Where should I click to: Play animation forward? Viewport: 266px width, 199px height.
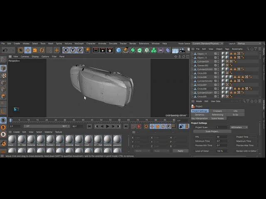pos(108,126)
